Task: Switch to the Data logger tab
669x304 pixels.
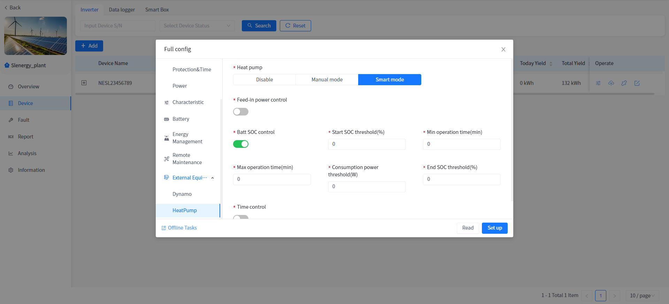Action: (x=122, y=10)
